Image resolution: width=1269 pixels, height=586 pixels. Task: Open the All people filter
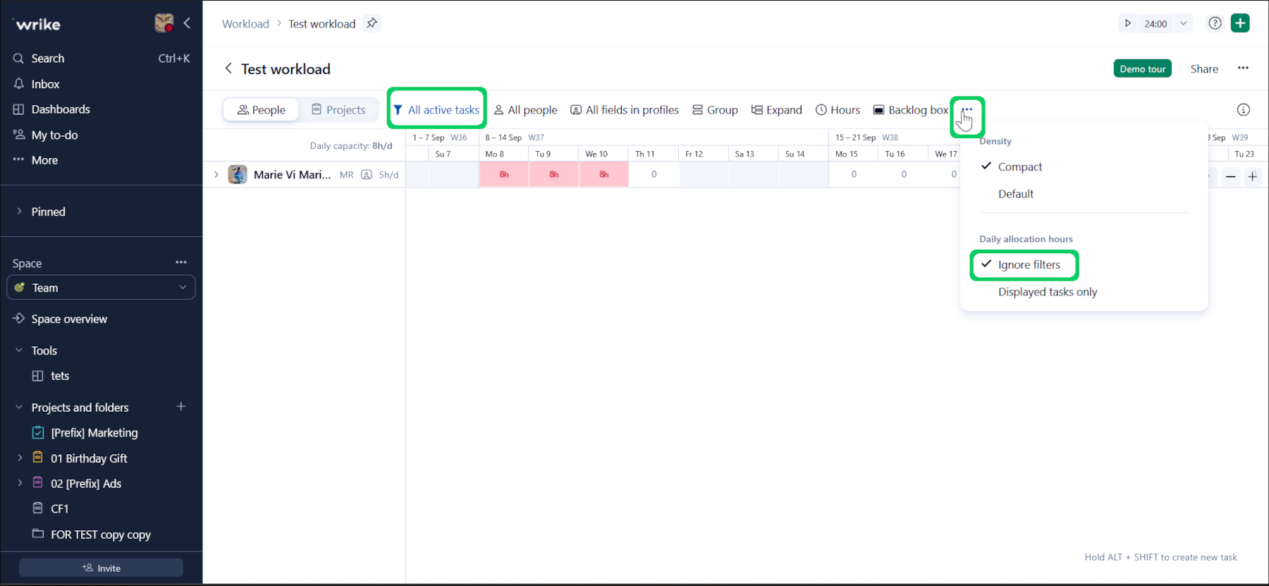(x=525, y=110)
